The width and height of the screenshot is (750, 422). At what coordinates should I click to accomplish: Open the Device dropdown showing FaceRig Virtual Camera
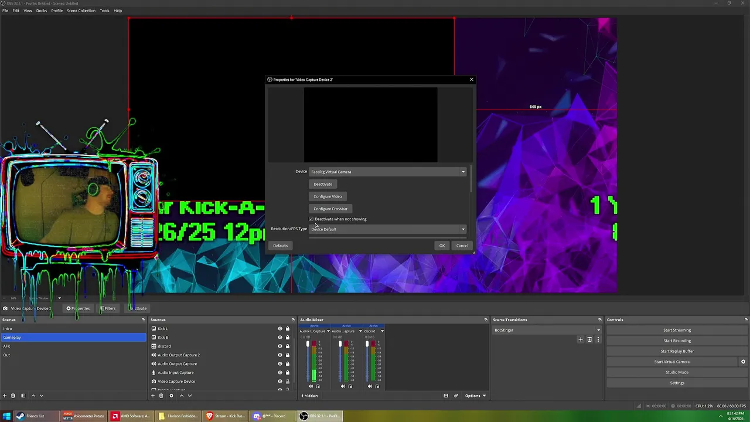(x=387, y=172)
